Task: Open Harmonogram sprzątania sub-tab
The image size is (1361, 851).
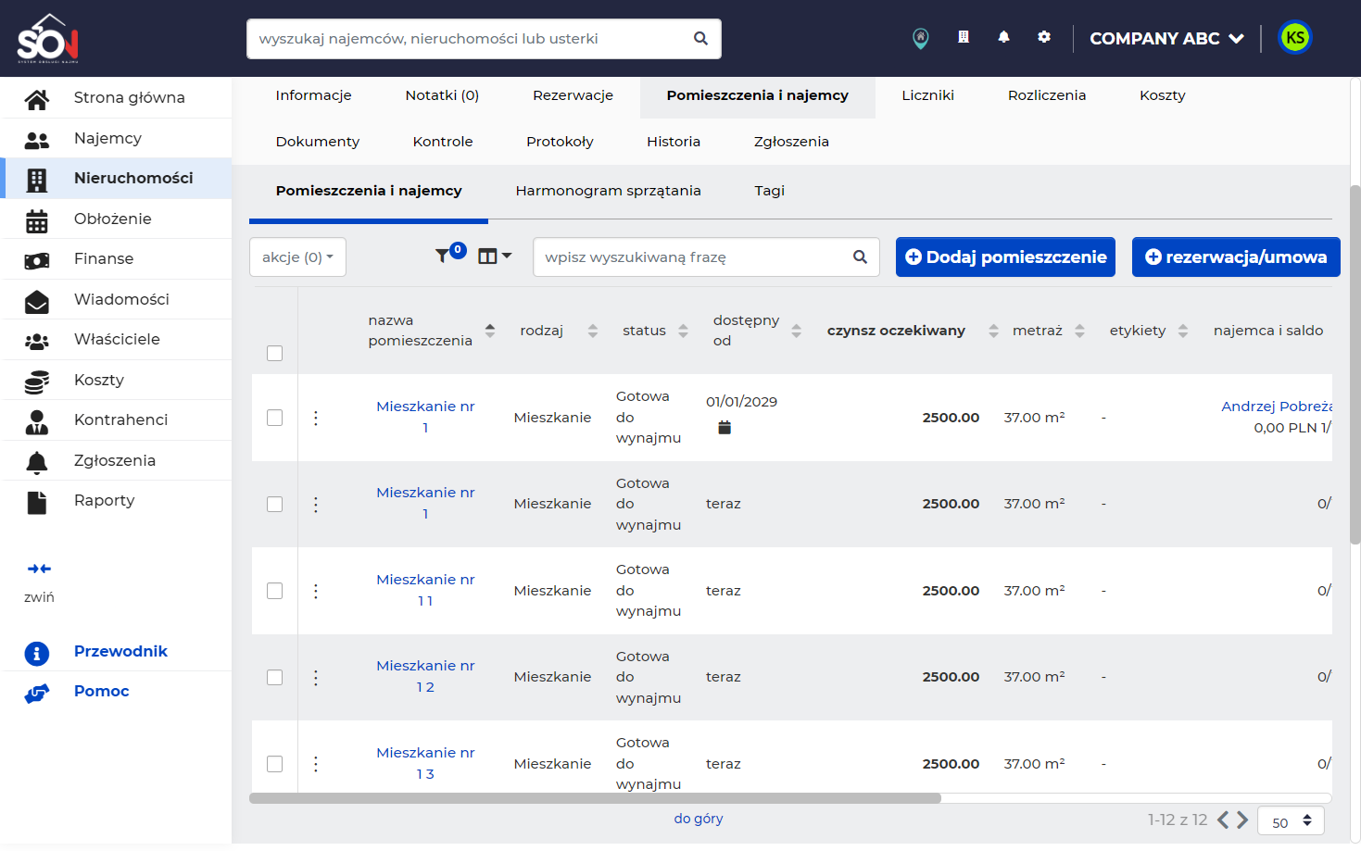Action: [x=608, y=191]
